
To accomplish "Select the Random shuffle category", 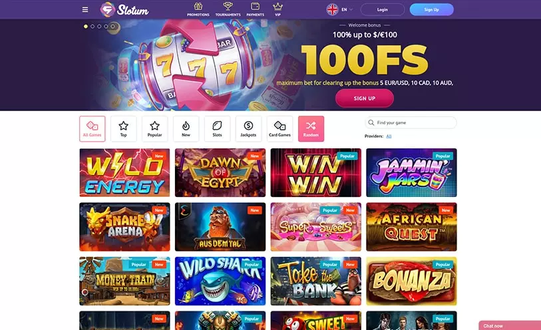I will click(311, 128).
